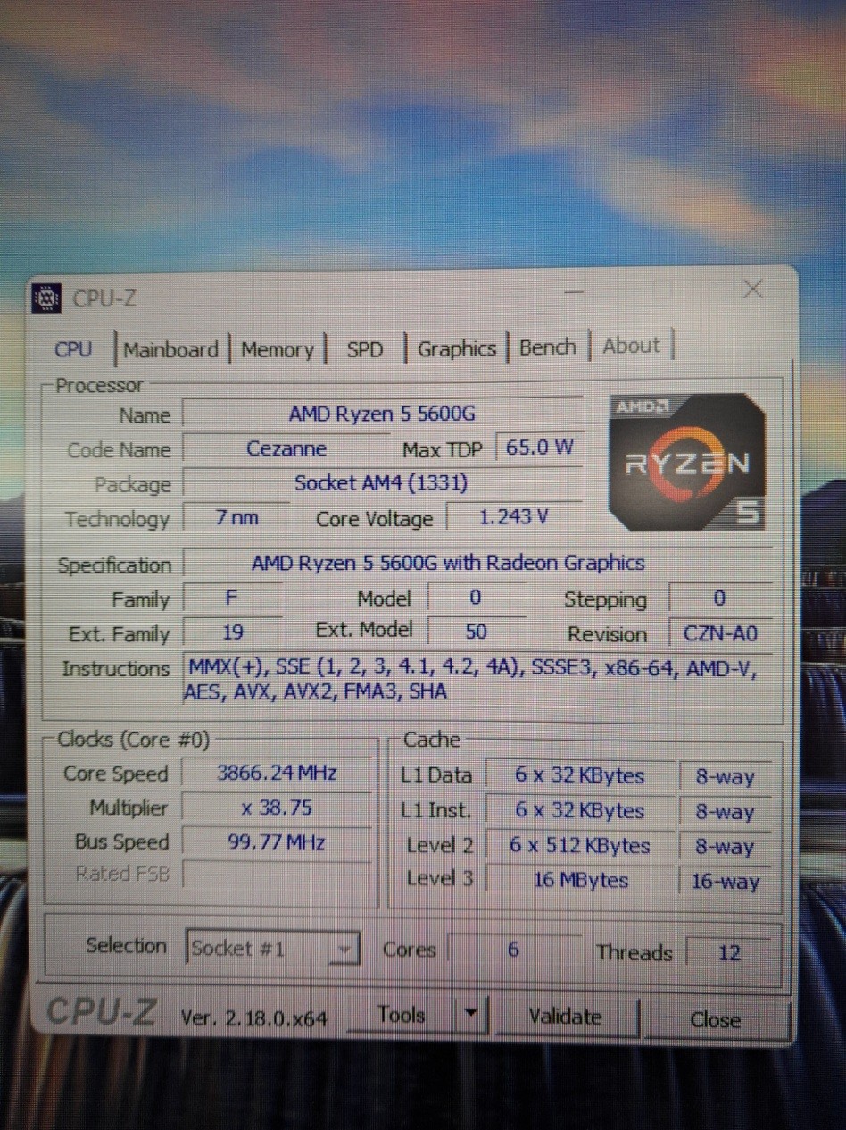This screenshot has height=1130, width=846.
Task: Go to the Graphics tab
Action: 456,348
